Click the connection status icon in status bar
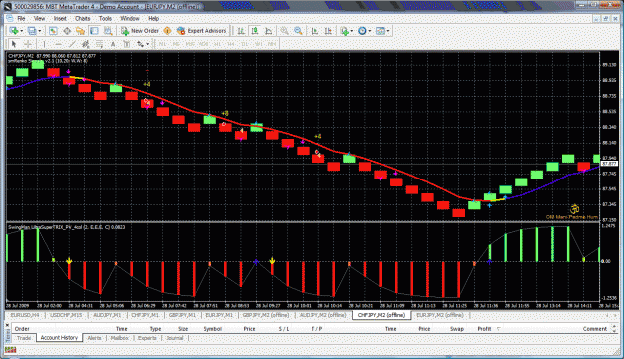Viewport: 624px width, 359px height. tap(10, 350)
